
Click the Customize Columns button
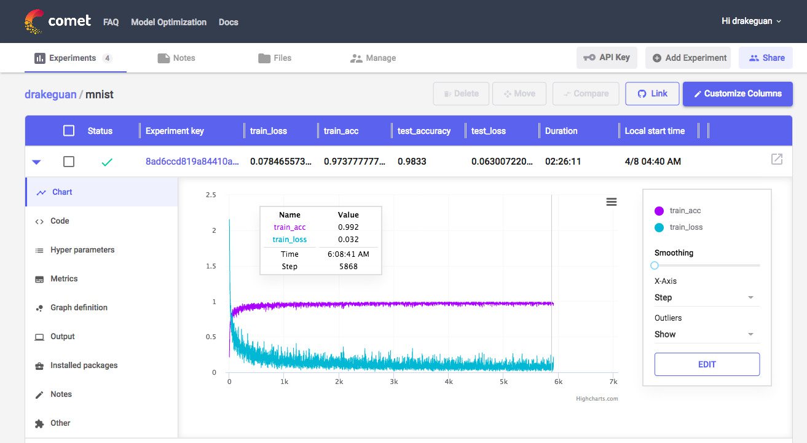point(738,94)
